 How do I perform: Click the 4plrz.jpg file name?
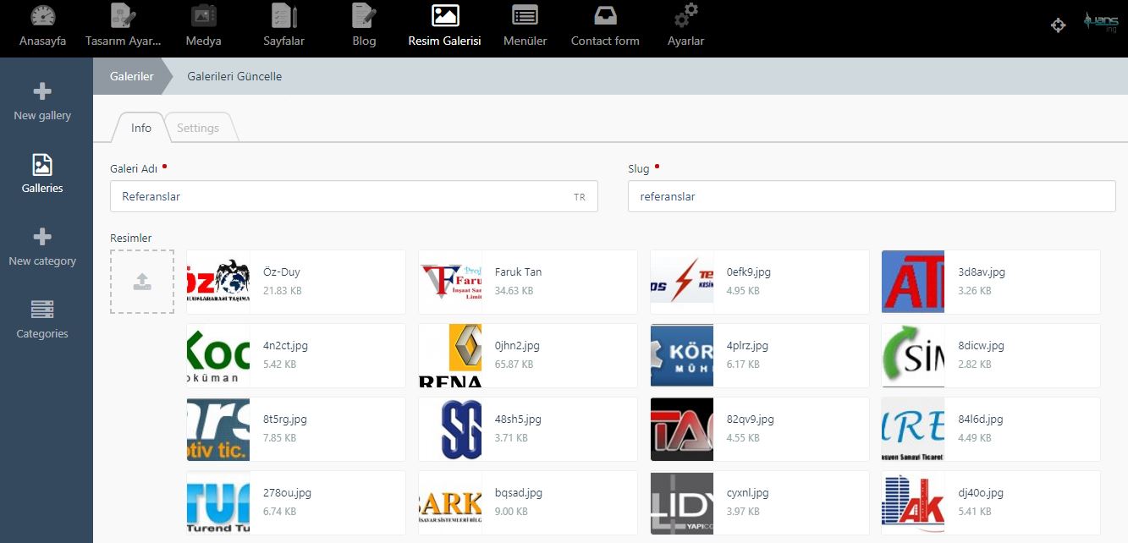(x=747, y=346)
